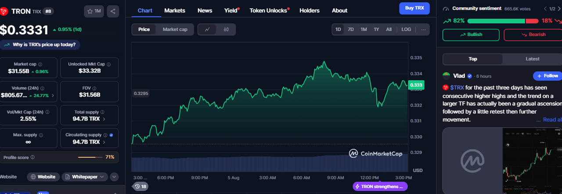Select Market cap chart mode
Image resolution: width=562 pixels, height=194 pixels.
click(x=175, y=29)
